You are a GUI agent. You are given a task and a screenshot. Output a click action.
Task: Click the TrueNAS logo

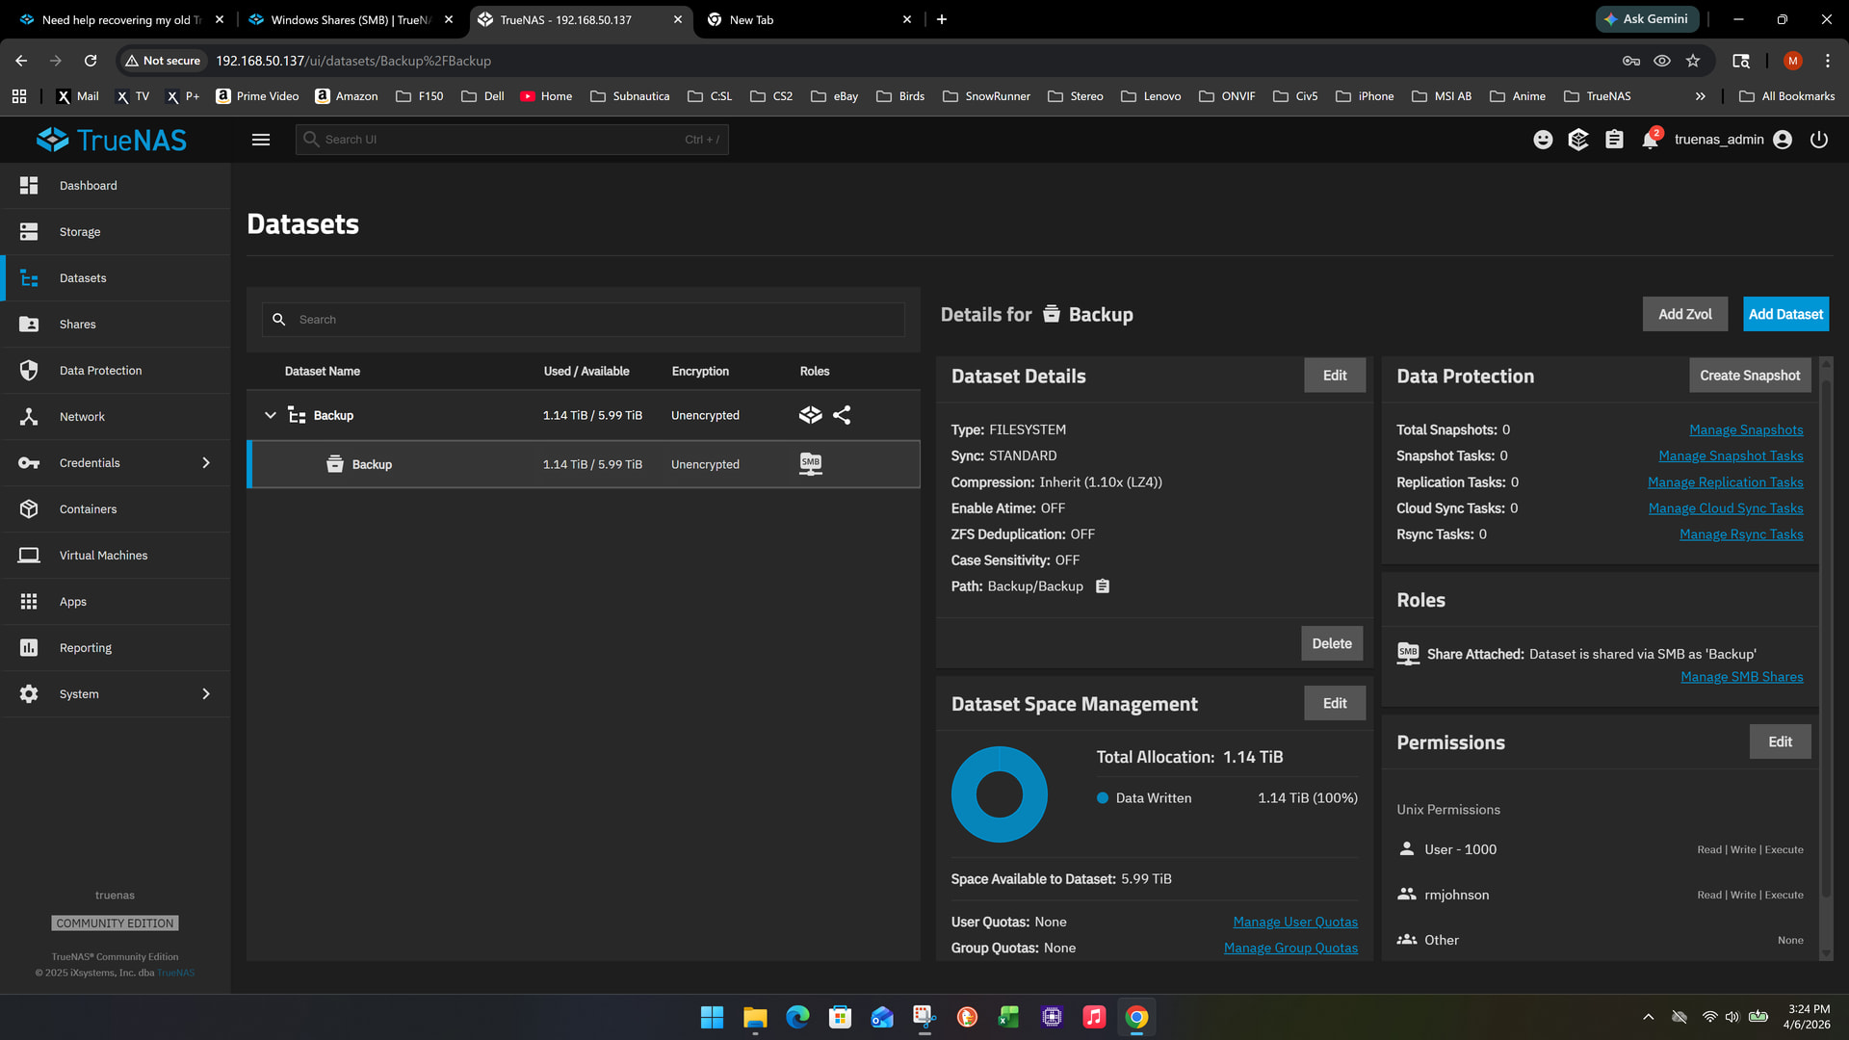pos(112,140)
